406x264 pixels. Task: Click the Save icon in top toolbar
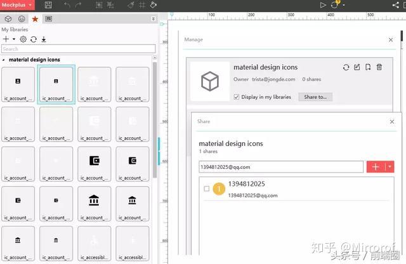point(48,5)
